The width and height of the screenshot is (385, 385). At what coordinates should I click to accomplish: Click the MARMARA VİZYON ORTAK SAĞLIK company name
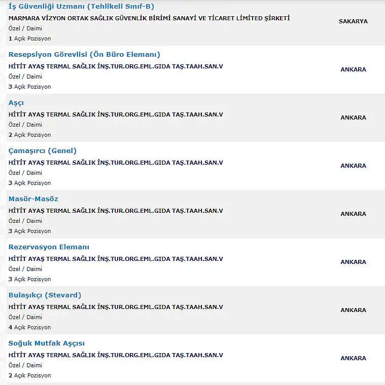149,18
